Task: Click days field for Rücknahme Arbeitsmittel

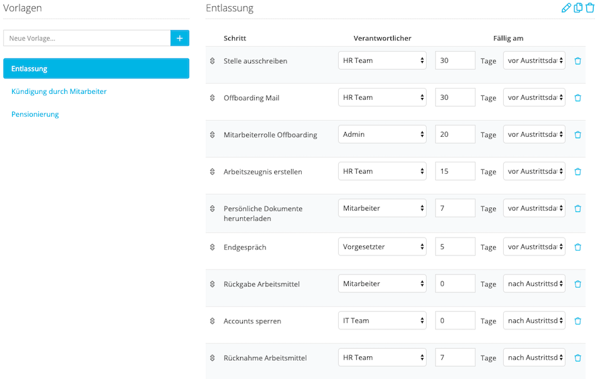Action: (x=455, y=358)
